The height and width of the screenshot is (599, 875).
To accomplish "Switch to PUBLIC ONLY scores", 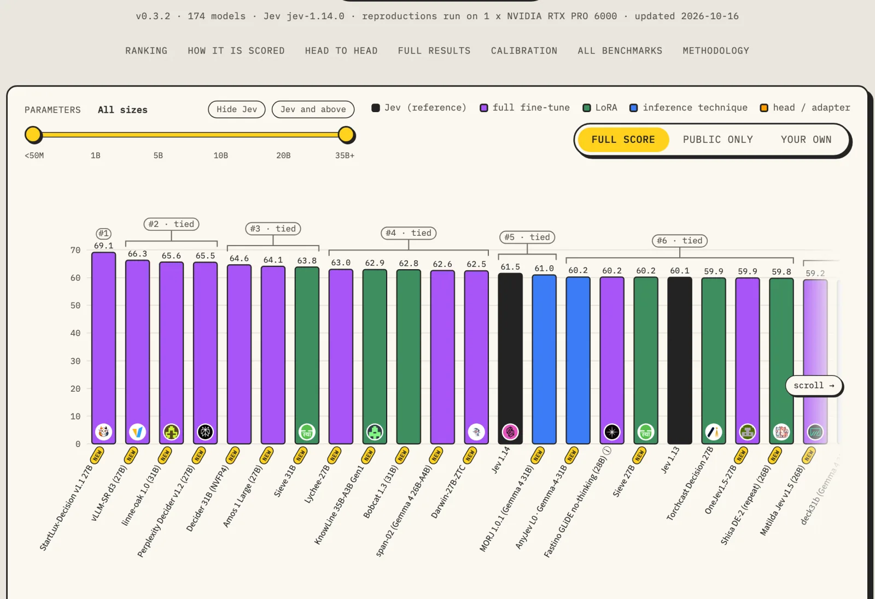I will tap(717, 139).
